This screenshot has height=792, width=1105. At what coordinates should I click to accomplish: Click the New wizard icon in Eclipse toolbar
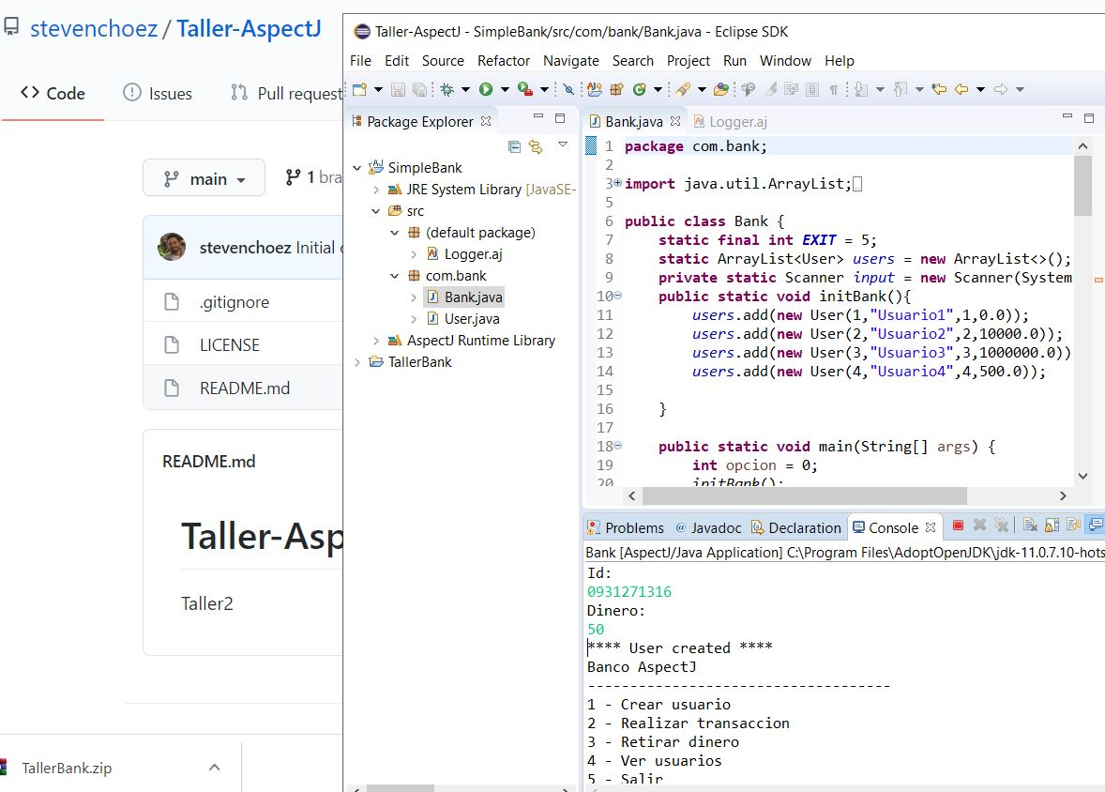[360, 89]
